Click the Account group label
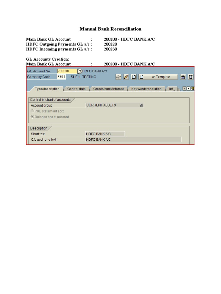The height and width of the screenshot is (294, 221). pyautogui.click(x=41, y=105)
